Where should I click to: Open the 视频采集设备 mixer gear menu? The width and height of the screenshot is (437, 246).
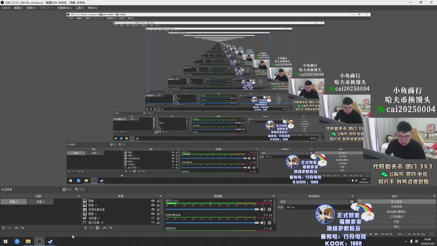[269, 222]
